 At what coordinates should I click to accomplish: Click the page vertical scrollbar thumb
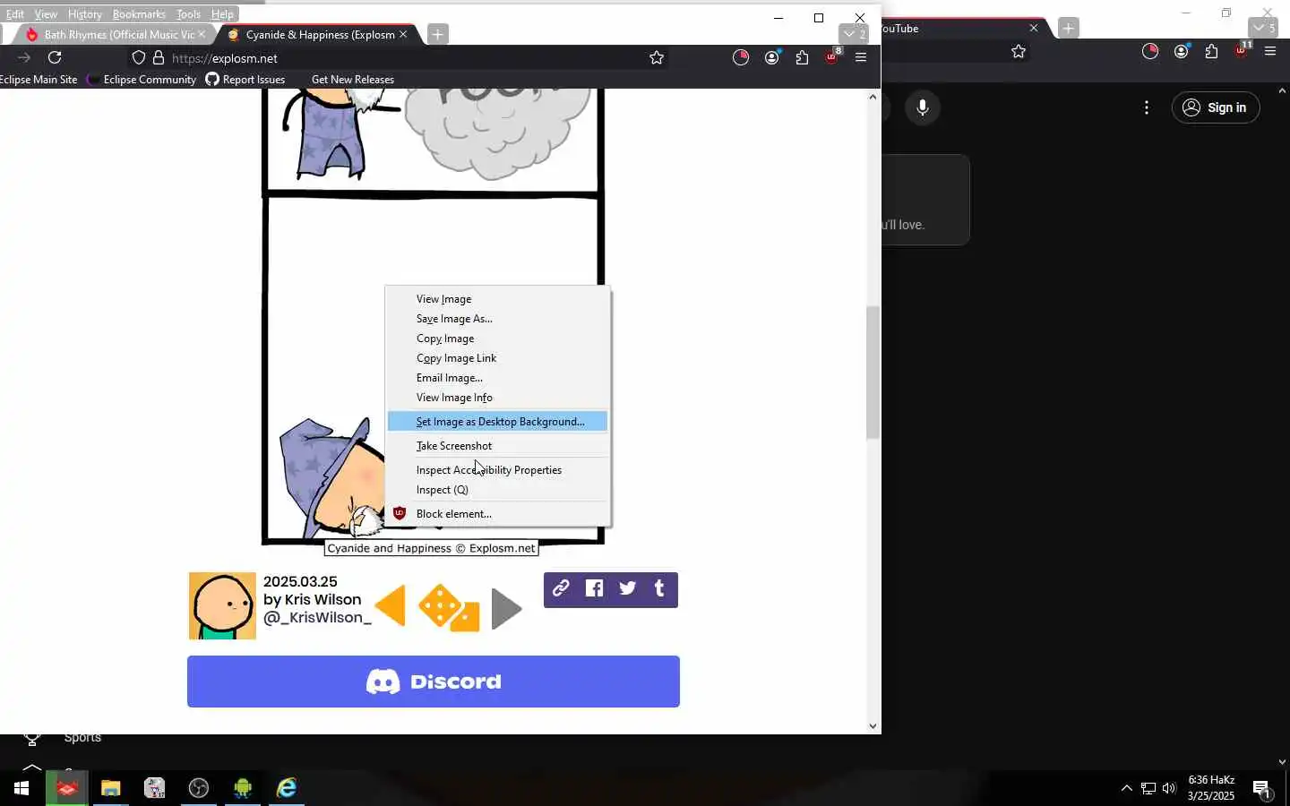click(x=873, y=373)
